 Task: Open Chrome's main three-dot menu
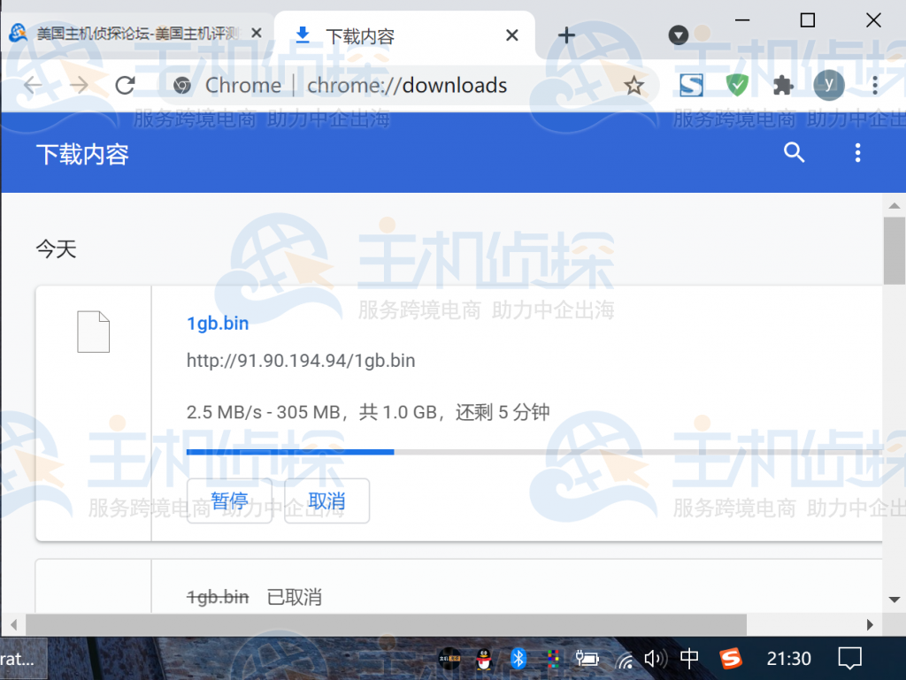pos(875,86)
